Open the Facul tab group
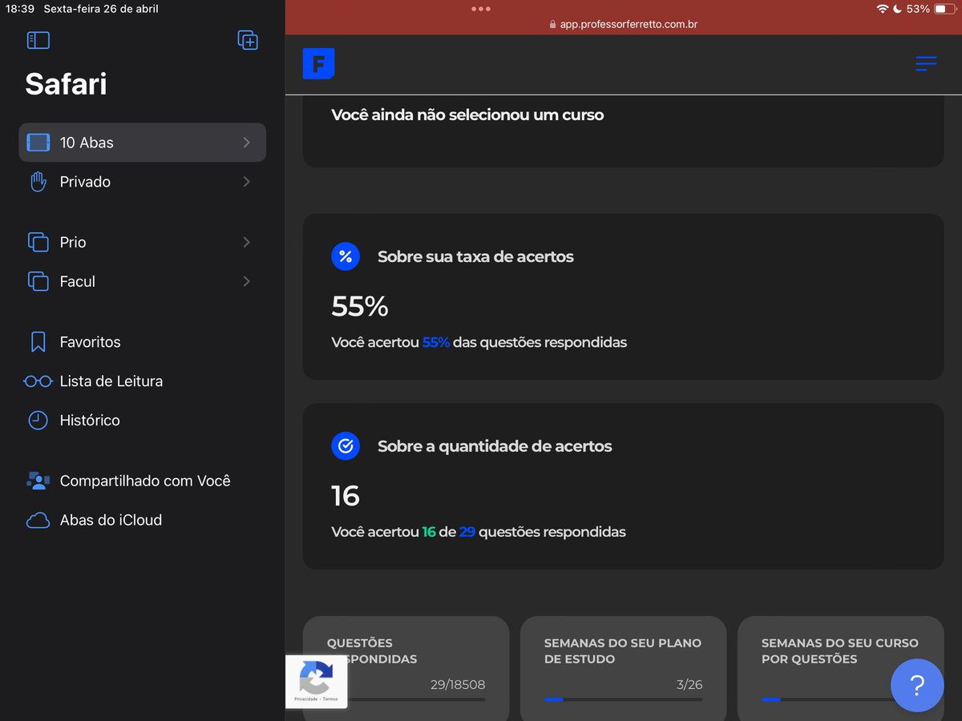Image resolution: width=962 pixels, height=721 pixels. (x=143, y=281)
